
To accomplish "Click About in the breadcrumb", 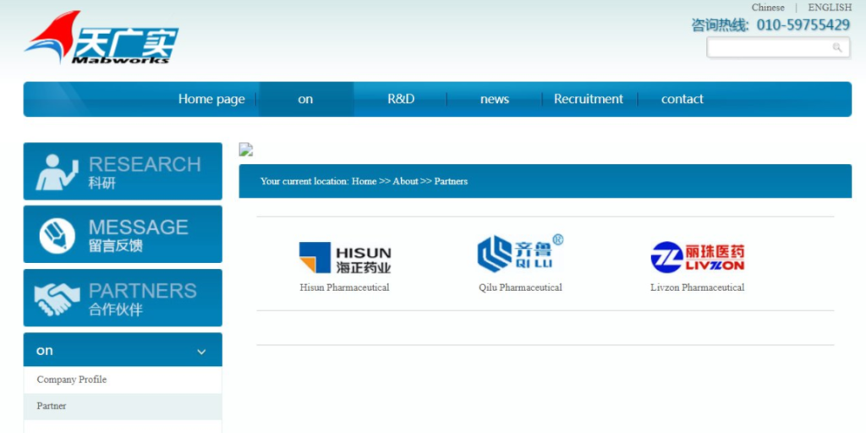I will 405,181.
